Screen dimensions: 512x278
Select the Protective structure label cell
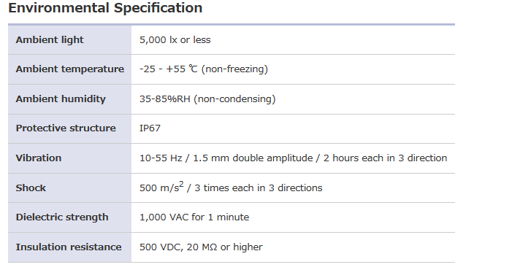coord(70,128)
